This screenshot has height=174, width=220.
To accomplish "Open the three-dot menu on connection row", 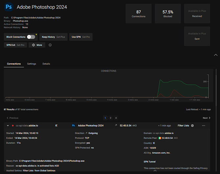I will click(204, 126).
